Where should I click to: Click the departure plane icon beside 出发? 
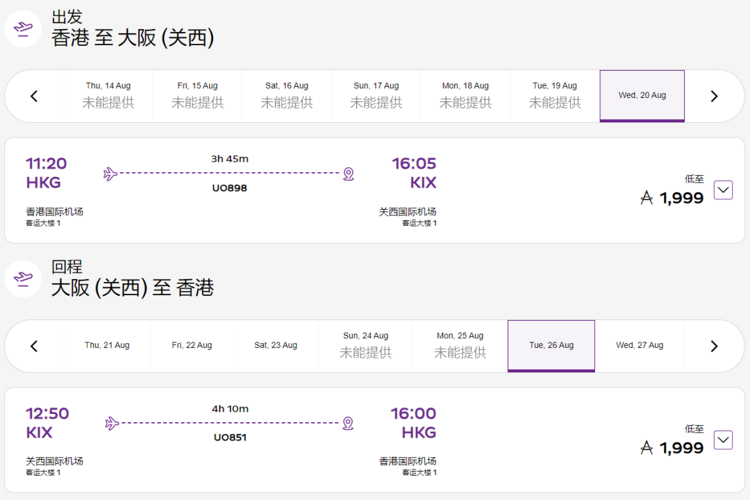point(23,28)
